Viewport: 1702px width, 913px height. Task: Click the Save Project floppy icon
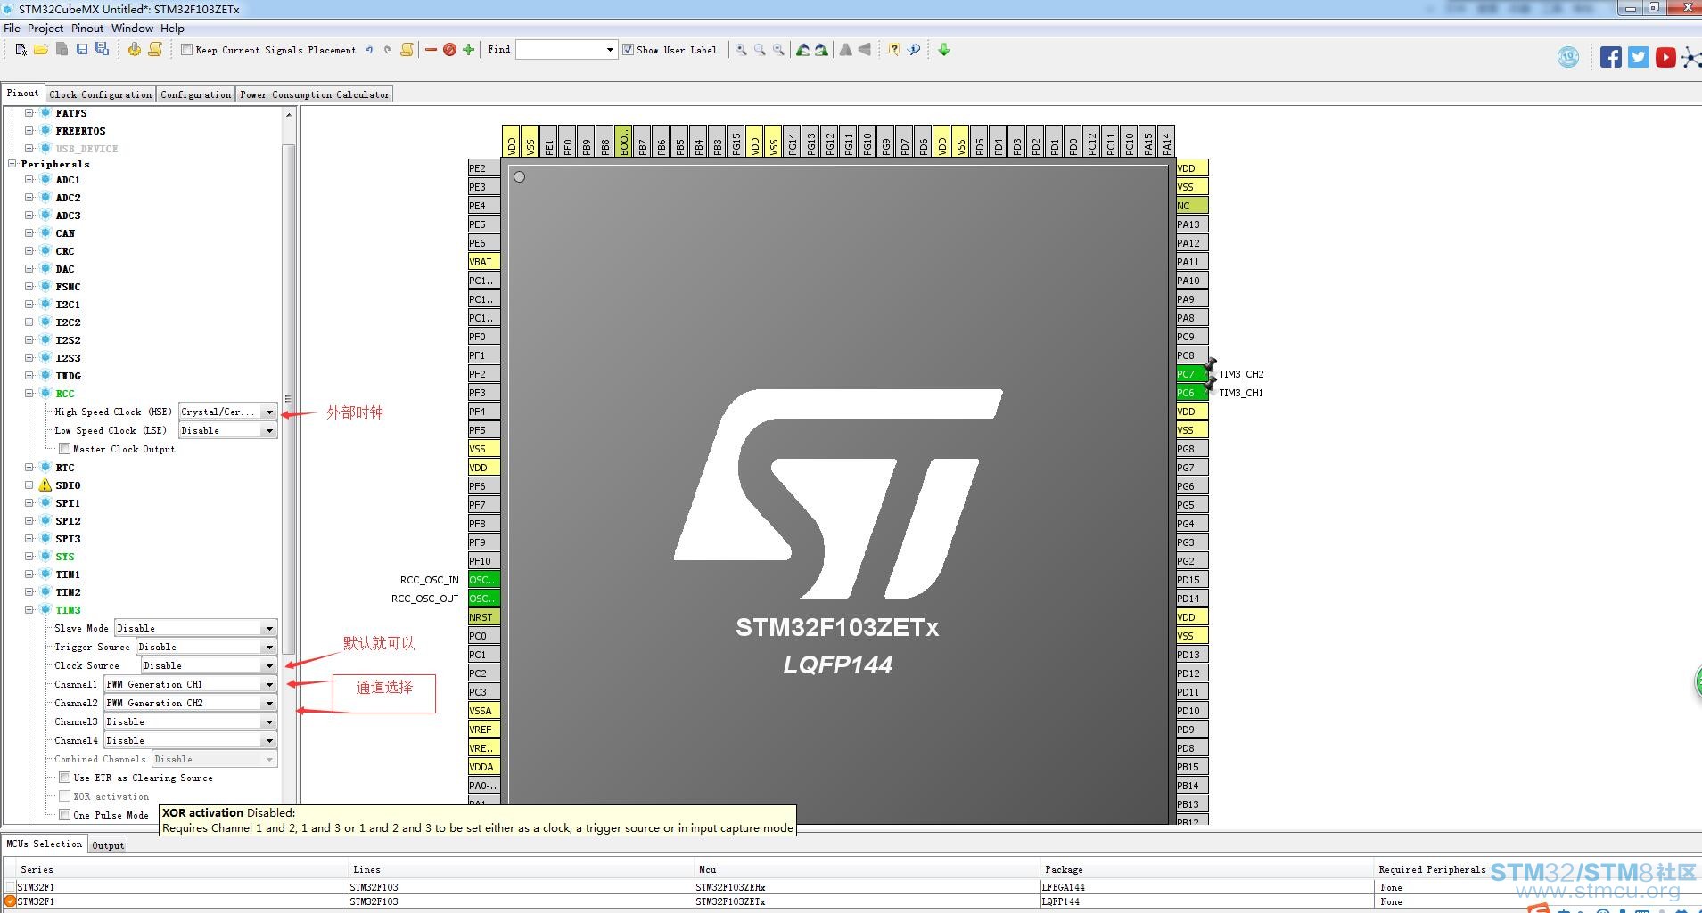tap(82, 50)
